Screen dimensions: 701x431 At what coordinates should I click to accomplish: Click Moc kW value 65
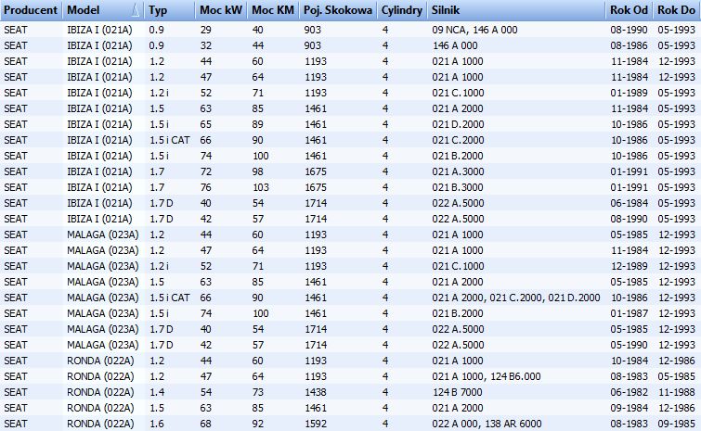(x=205, y=124)
